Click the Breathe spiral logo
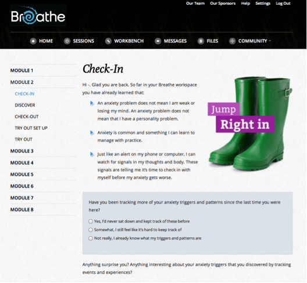Screen dimensions: 307x283 (x=38, y=16)
